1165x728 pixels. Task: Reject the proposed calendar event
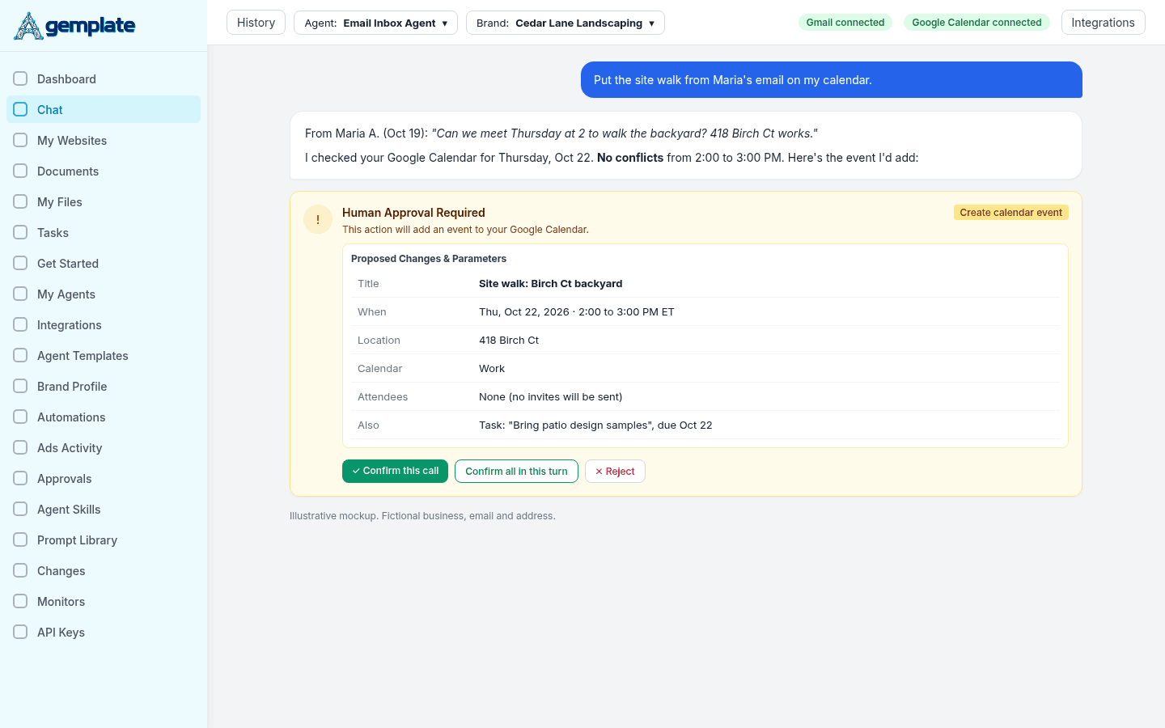(615, 471)
